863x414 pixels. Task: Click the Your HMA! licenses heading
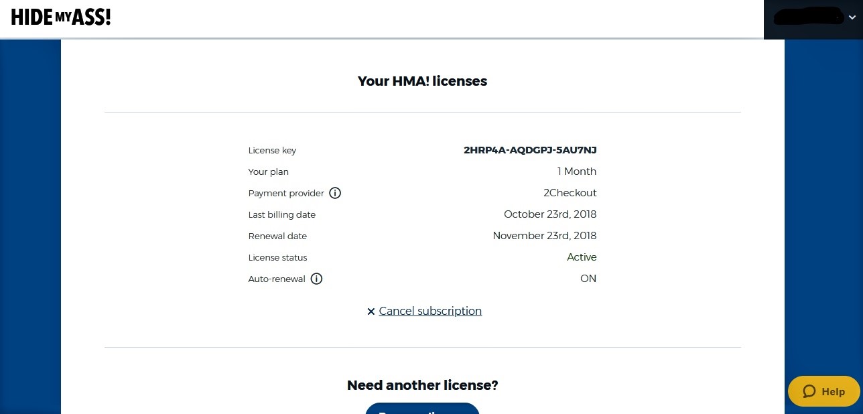coord(422,81)
